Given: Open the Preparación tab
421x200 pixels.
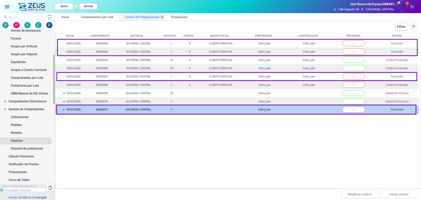Looking at the screenshot, I should coord(179,17).
